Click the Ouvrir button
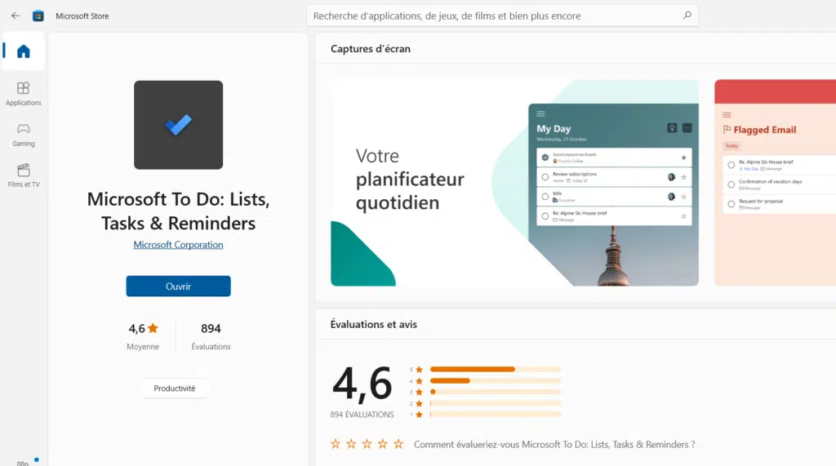The image size is (836, 466). (178, 286)
